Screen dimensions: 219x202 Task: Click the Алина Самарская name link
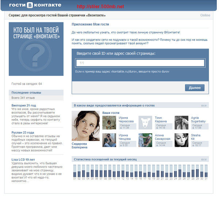(162, 137)
